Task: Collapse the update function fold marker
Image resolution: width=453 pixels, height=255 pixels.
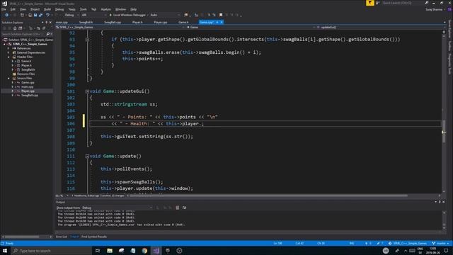Action: tap(87, 156)
